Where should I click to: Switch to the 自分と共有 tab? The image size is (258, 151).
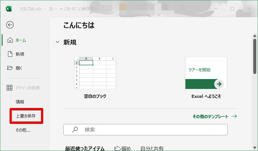click(152, 148)
